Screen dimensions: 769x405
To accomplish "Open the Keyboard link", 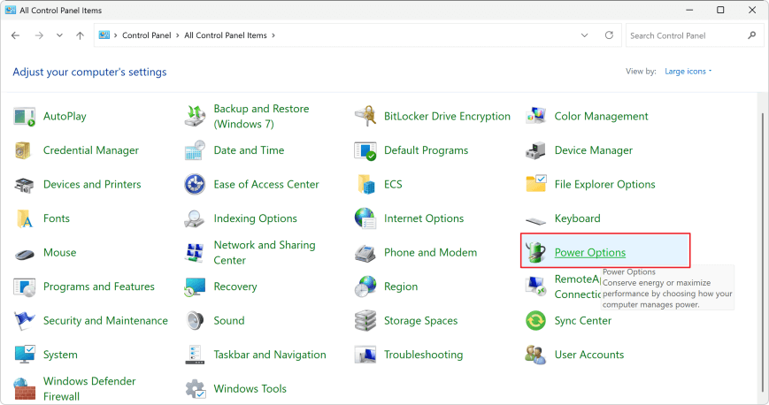I will (577, 218).
